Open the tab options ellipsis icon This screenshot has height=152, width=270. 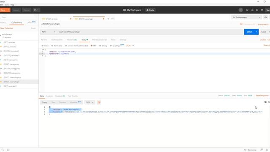(x=113, y=19)
